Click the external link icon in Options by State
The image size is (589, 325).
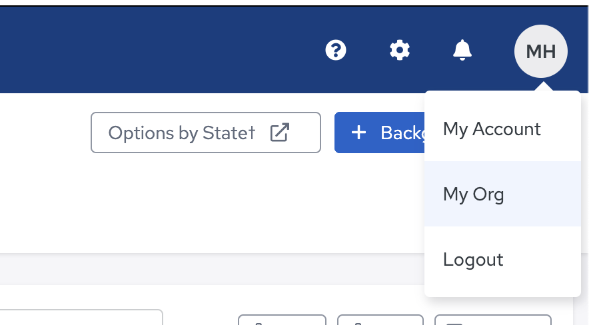[x=280, y=133]
